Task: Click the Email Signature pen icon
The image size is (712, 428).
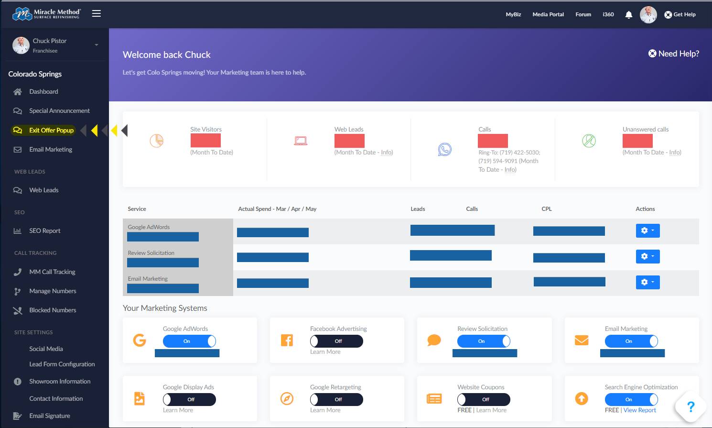Action: (x=18, y=416)
